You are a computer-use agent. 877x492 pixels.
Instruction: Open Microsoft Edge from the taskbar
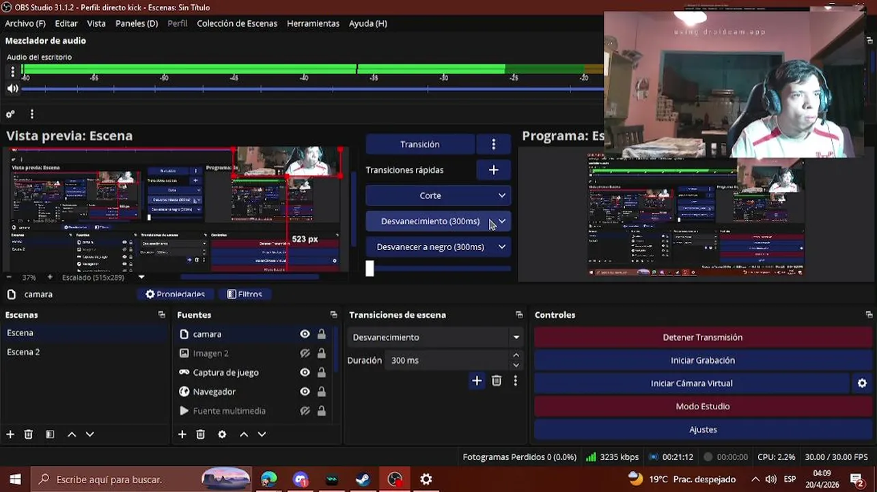pyautogui.click(x=269, y=480)
